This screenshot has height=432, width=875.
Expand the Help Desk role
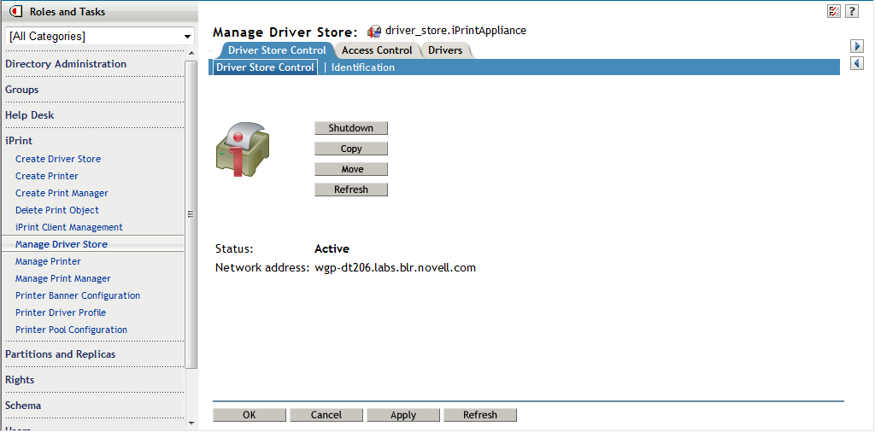coord(30,115)
